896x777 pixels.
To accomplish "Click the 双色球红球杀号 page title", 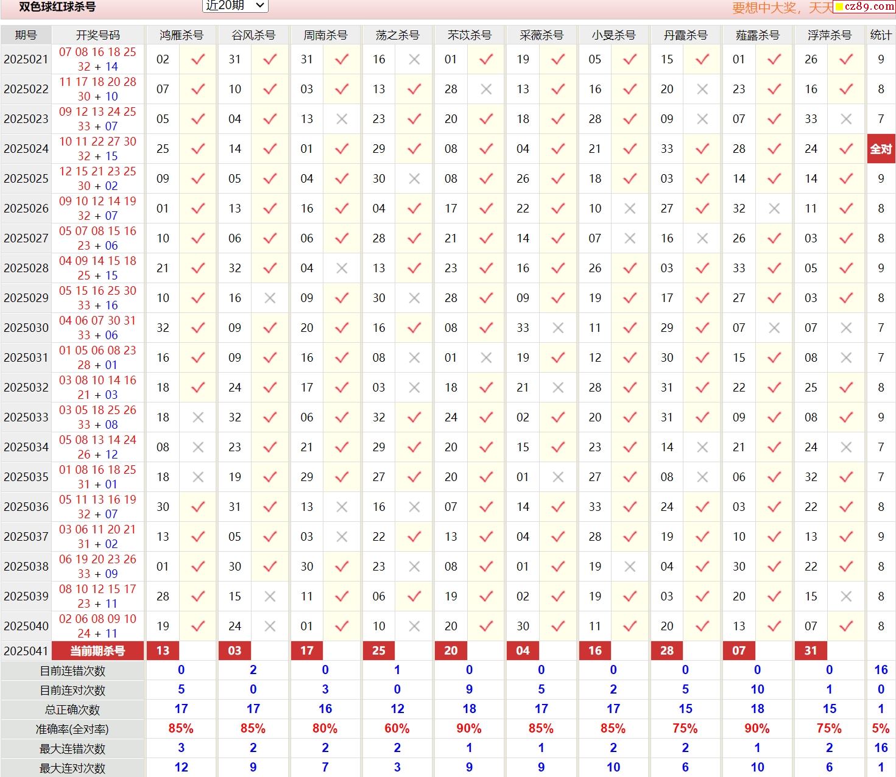I will pyautogui.click(x=57, y=7).
